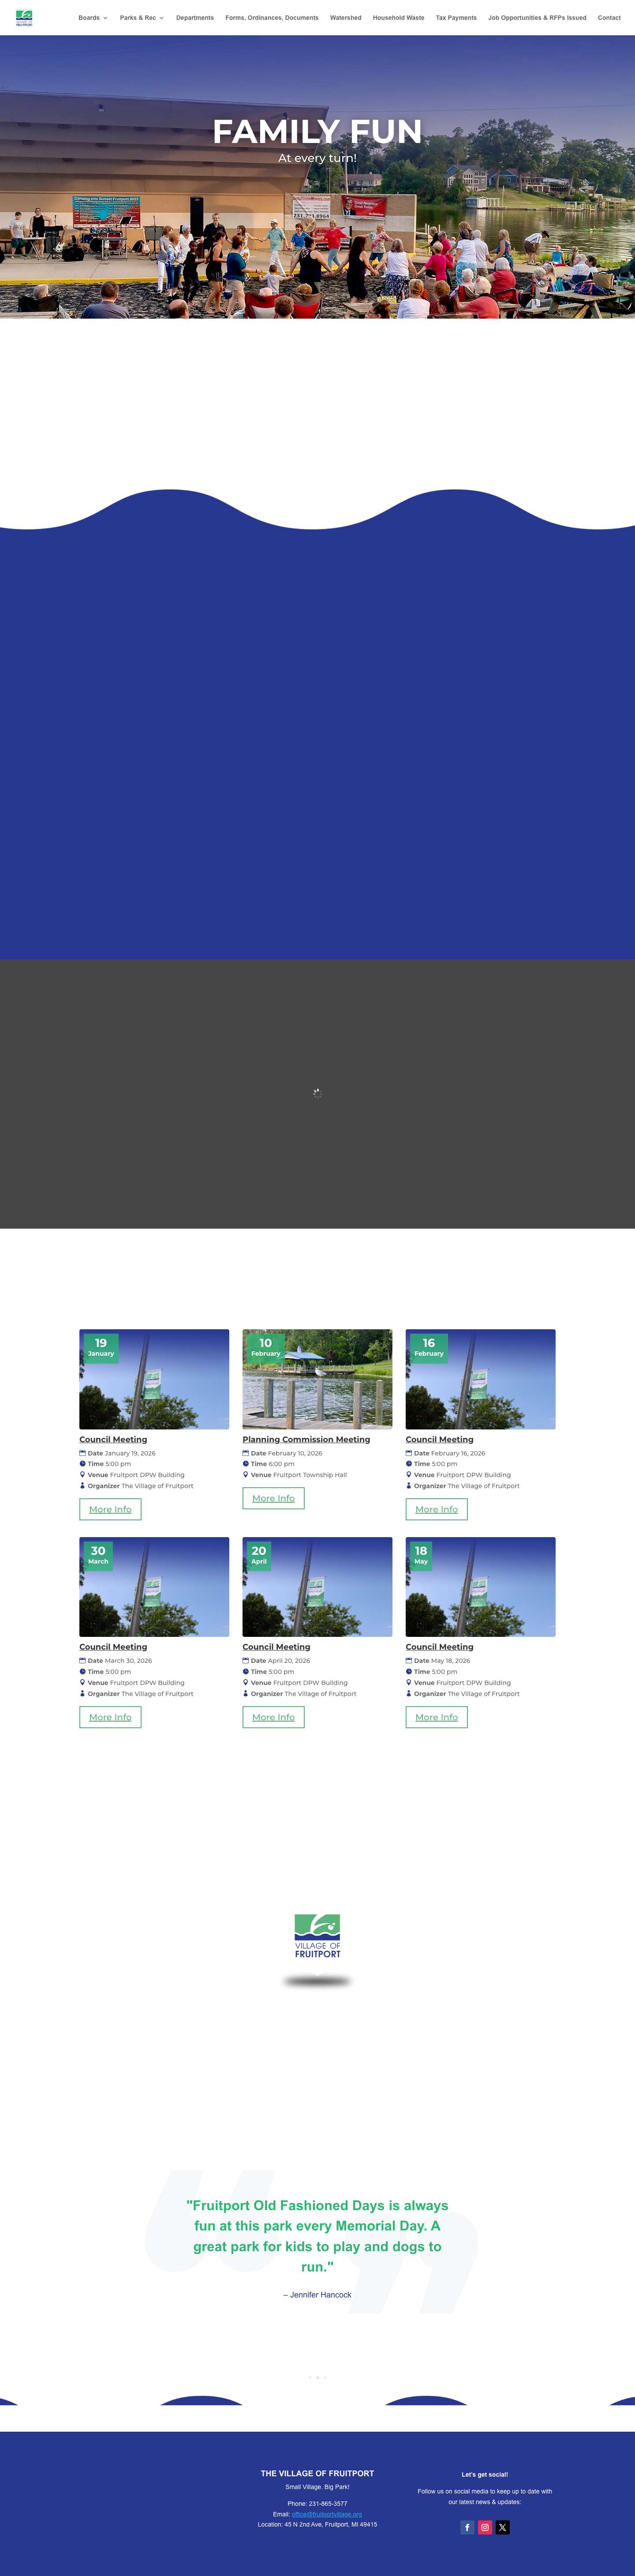Click the organizer person icon on January 19 event
The width and height of the screenshot is (635, 2576).
coord(83,1486)
